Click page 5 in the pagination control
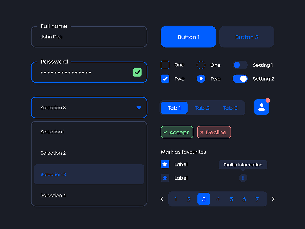The width and height of the screenshot is (305, 229). coord(231,199)
